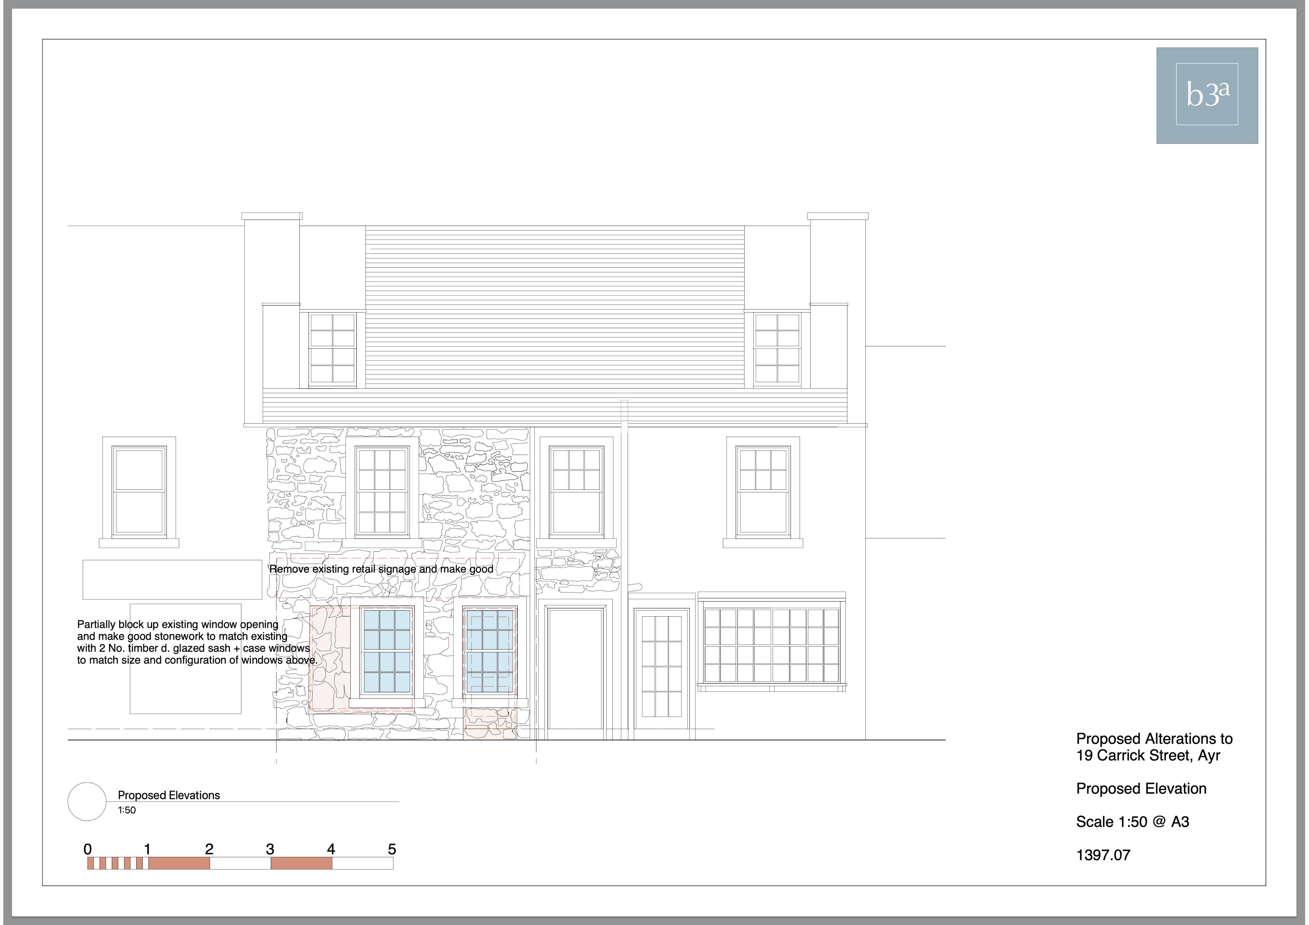Click the right blue-glazed ground floor window
Image resolution: width=1309 pixels, height=925 pixels.
click(490, 651)
